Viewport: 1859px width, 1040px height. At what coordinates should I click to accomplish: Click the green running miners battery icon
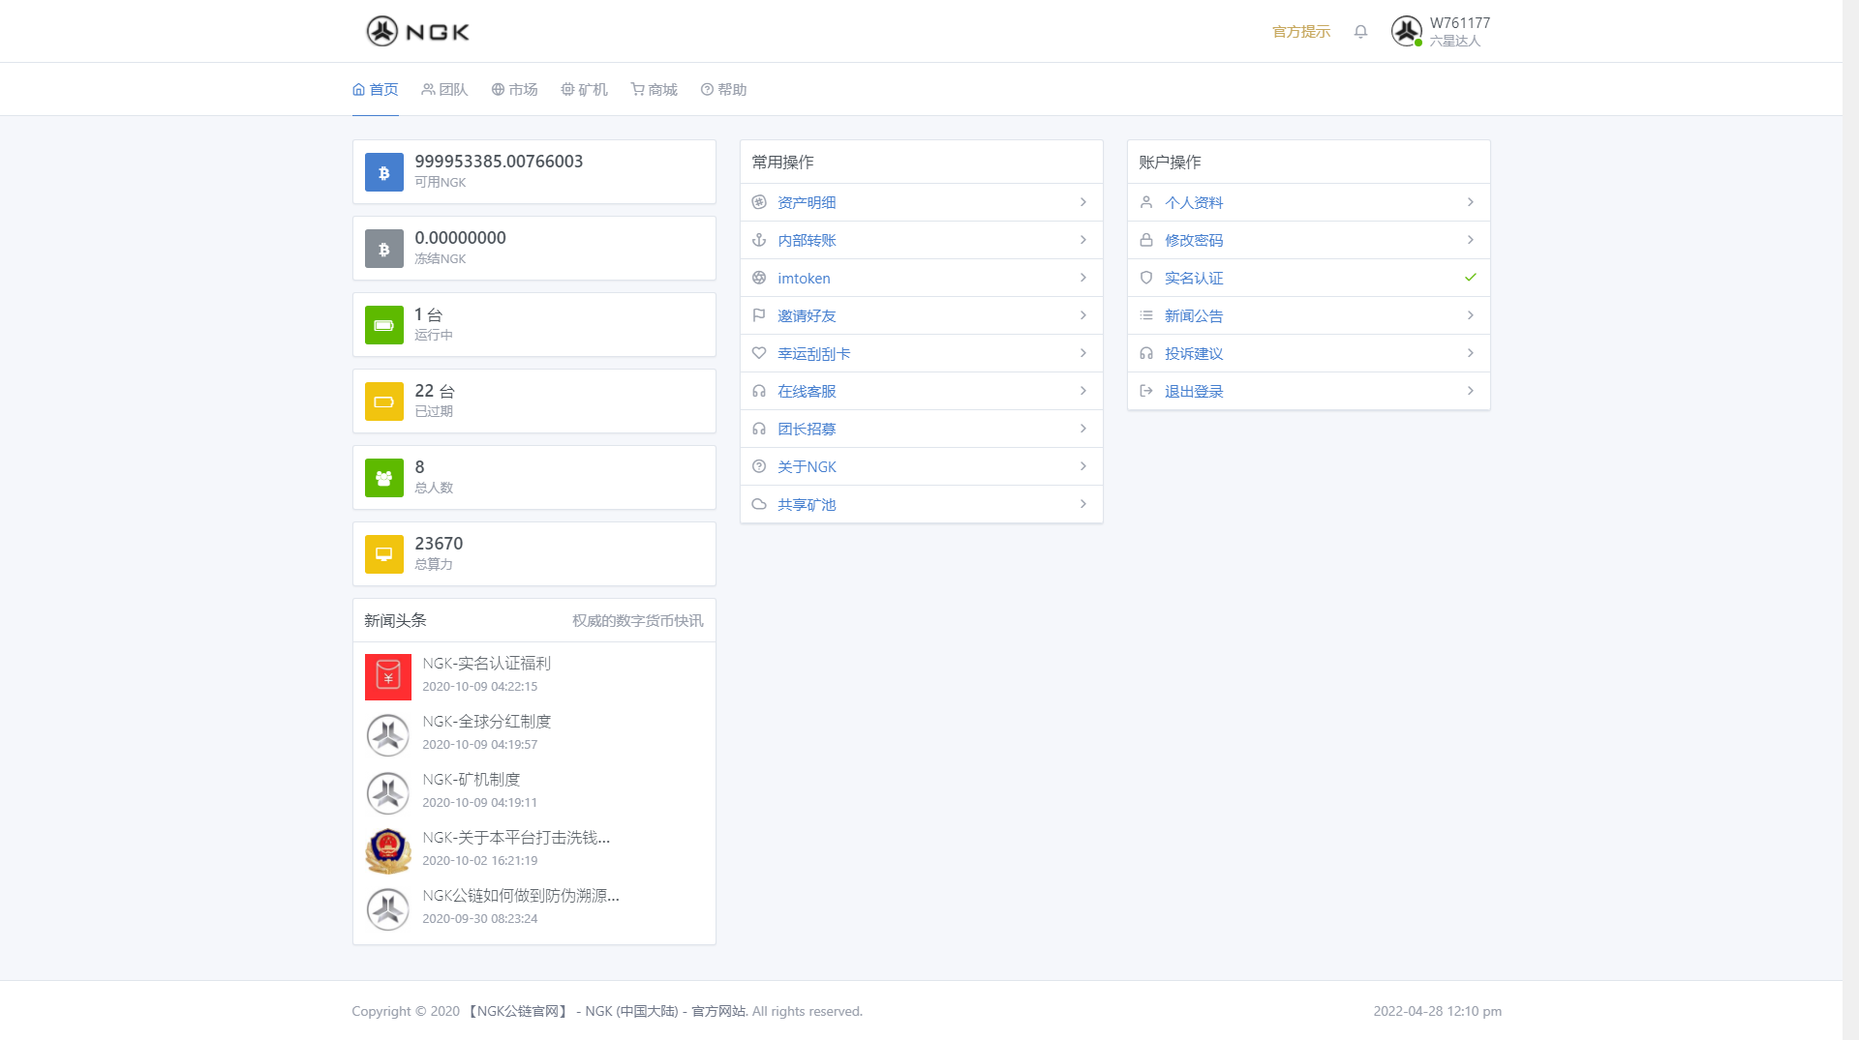[x=384, y=325]
